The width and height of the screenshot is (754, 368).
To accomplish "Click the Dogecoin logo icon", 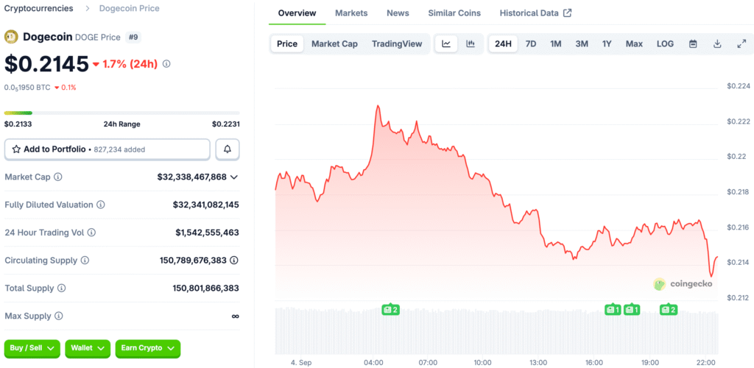I will pyautogui.click(x=11, y=37).
